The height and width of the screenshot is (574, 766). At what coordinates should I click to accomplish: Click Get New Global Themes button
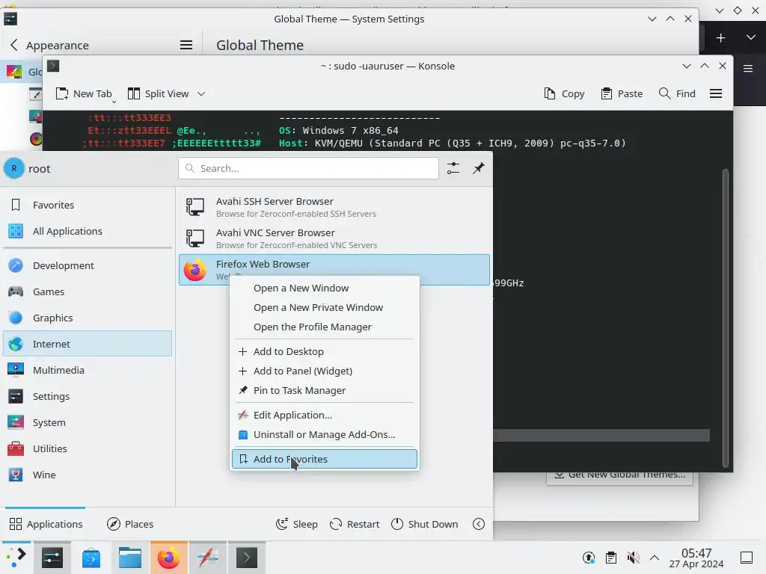(x=619, y=475)
